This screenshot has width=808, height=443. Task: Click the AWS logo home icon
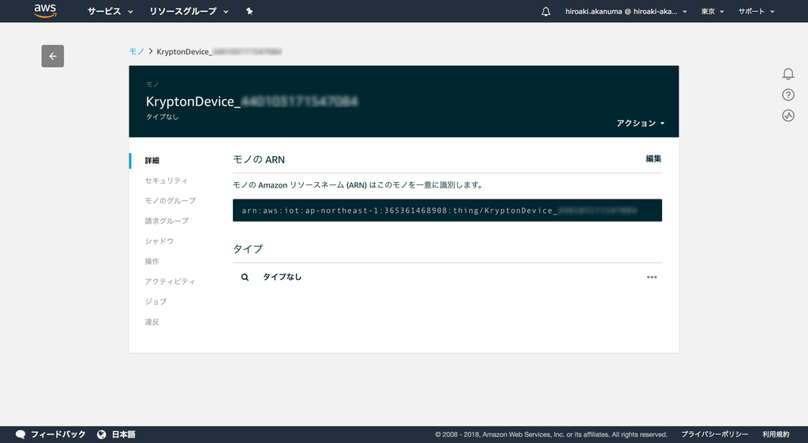45,11
